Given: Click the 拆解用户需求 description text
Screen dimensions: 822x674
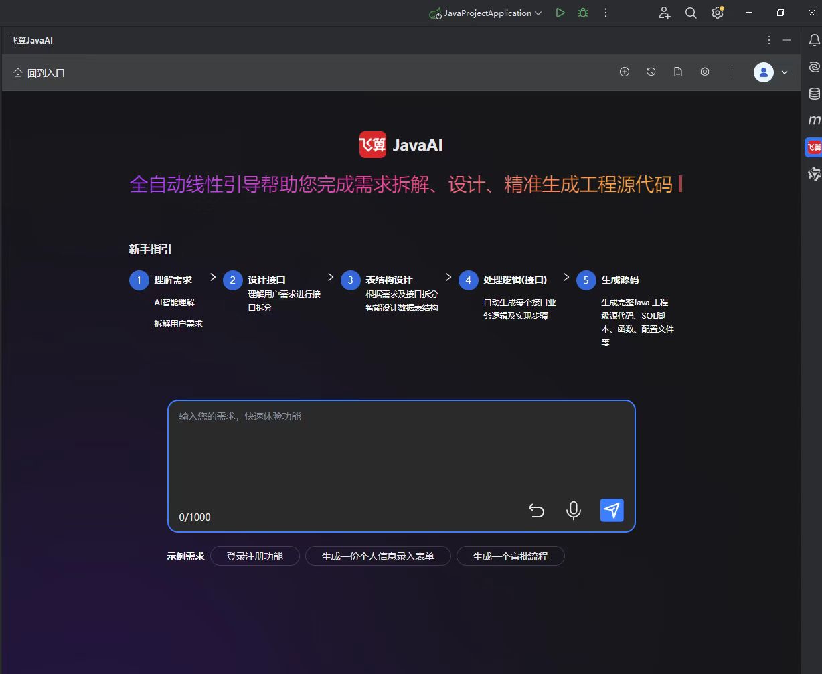Looking at the screenshot, I should pyautogui.click(x=179, y=323).
